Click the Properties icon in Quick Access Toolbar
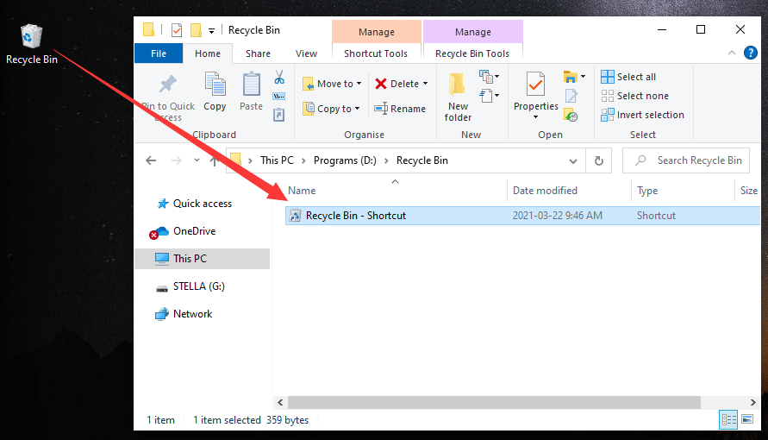Screen dimensions: 768x440 [x=177, y=30]
